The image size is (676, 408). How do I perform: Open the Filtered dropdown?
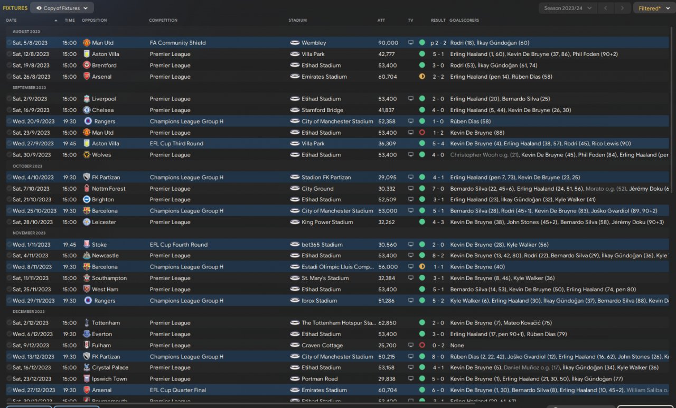[x=652, y=8]
